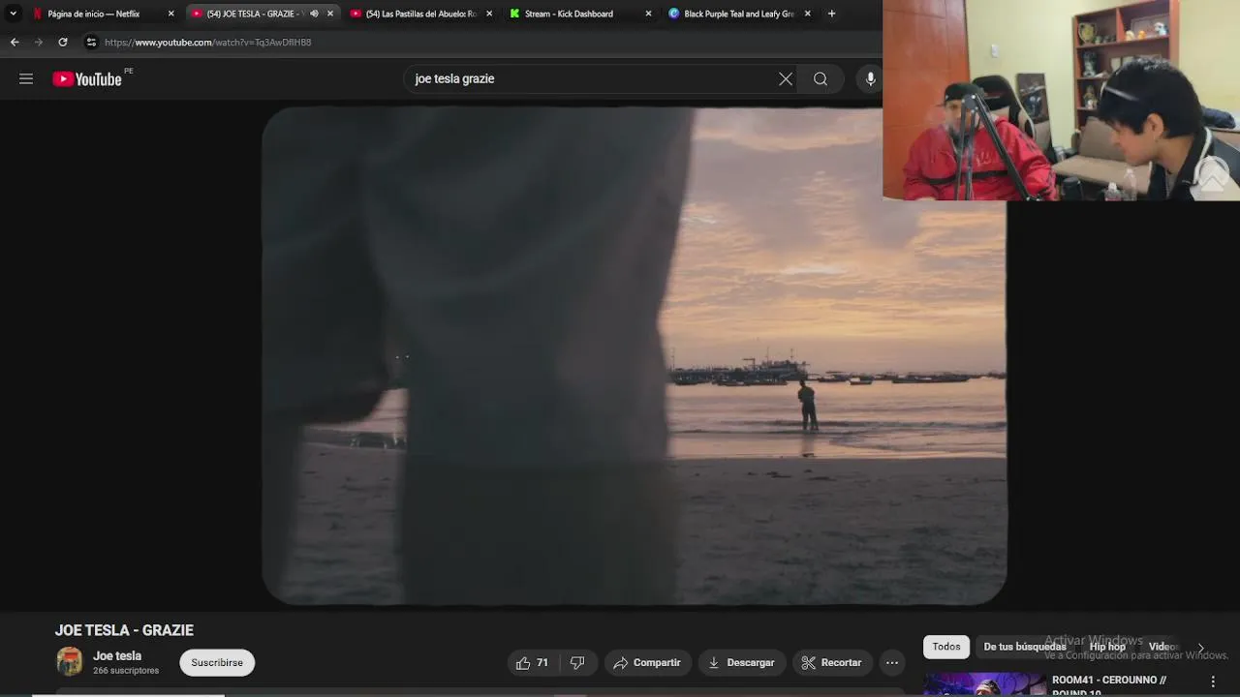The height and width of the screenshot is (697, 1240).
Task: Click the magnifier search button
Action: [821, 79]
